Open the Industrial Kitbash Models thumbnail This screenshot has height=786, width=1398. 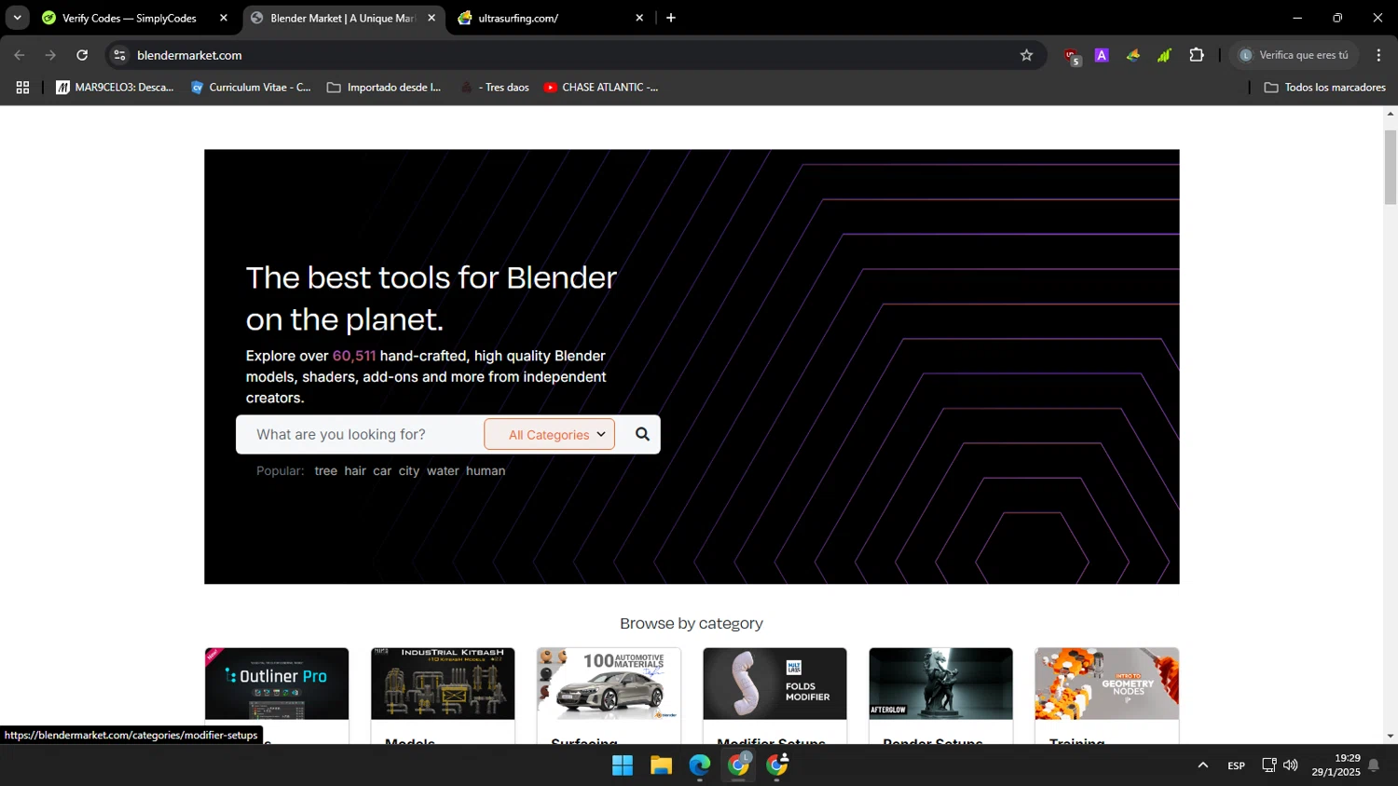[443, 684]
